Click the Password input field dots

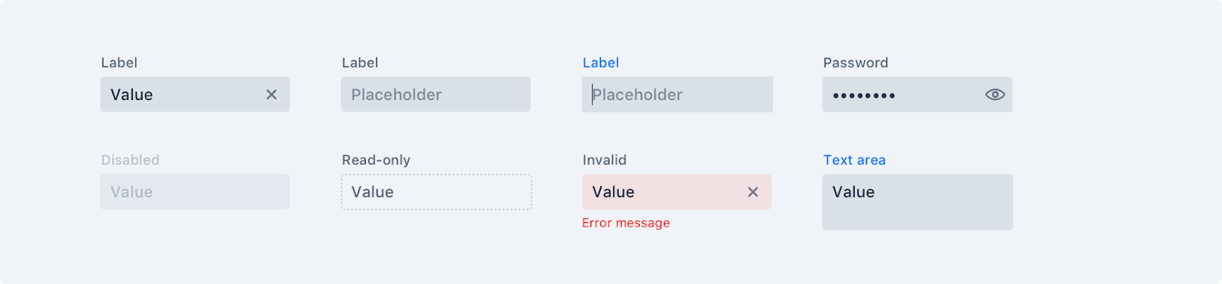click(864, 95)
